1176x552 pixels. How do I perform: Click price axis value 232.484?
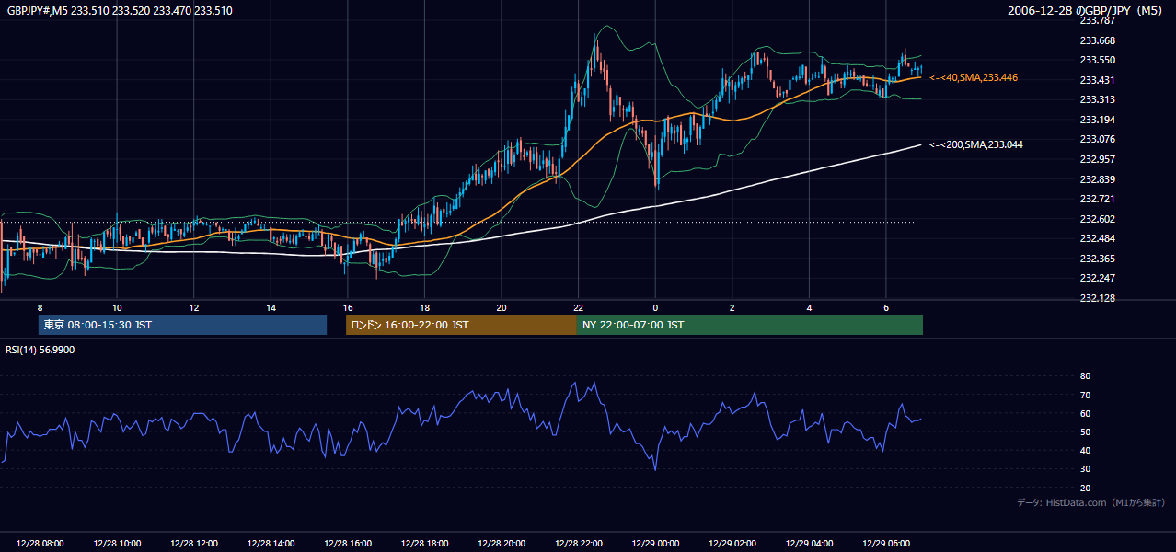(x=1098, y=238)
